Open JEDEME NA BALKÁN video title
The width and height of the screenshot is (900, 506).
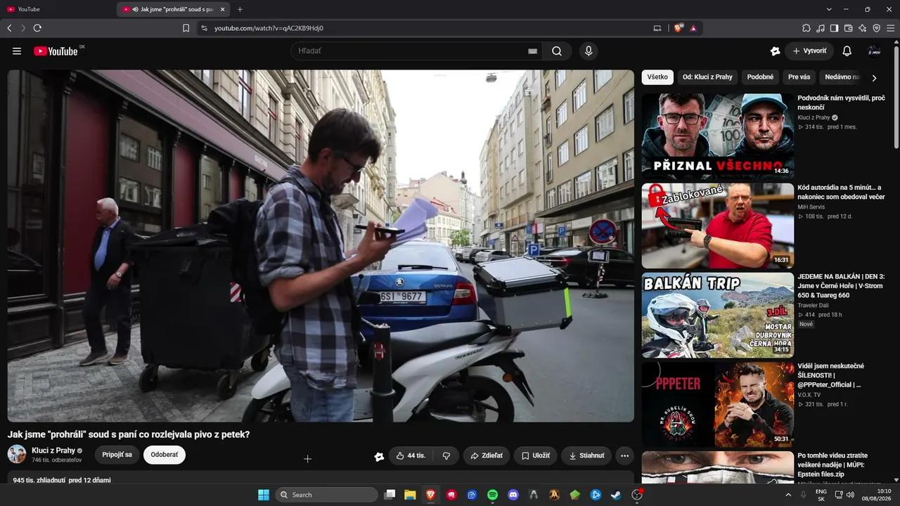[841, 286]
